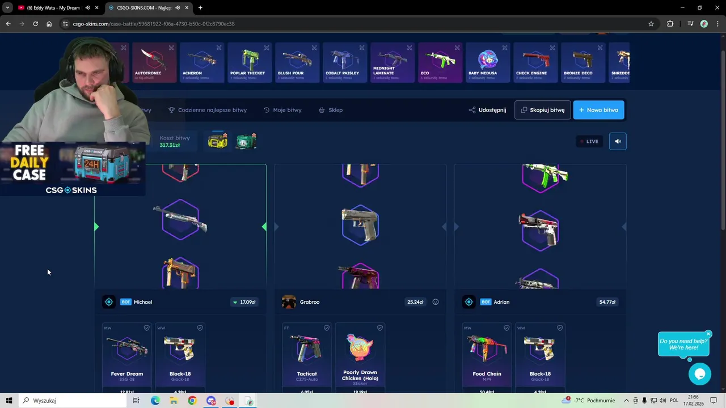
Task: Select Adrian's Block-18 item card
Action: tap(540, 357)
